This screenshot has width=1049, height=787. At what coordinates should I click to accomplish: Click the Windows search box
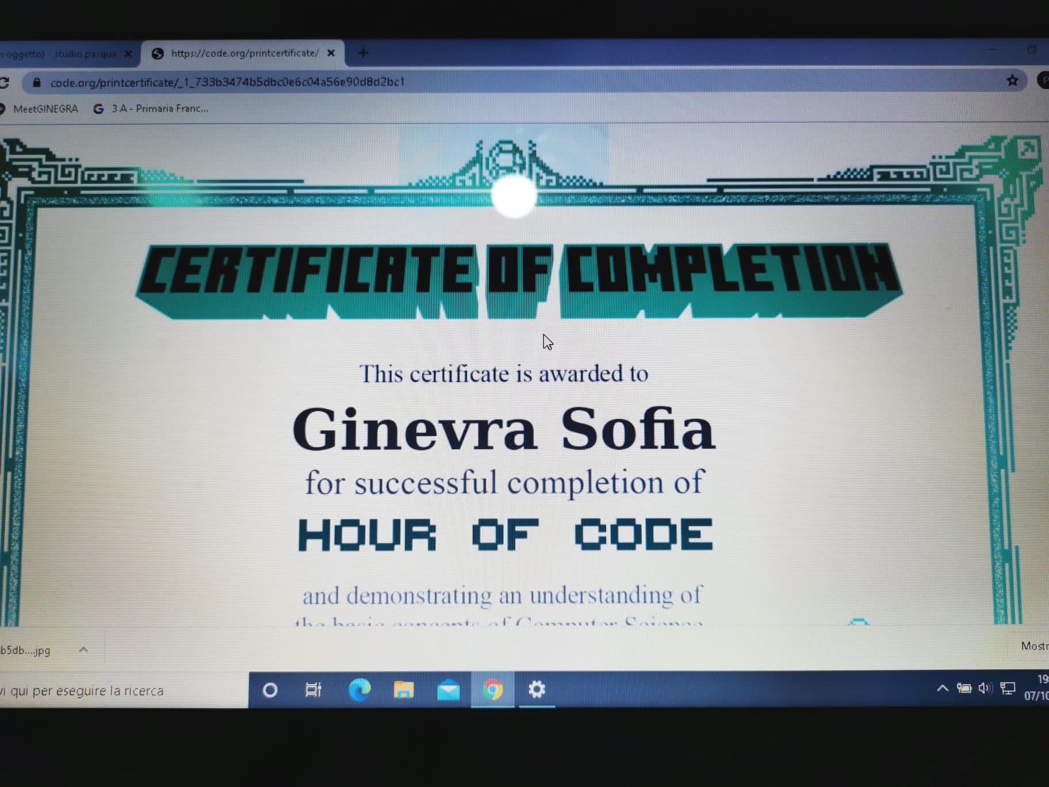click(124, 690)
